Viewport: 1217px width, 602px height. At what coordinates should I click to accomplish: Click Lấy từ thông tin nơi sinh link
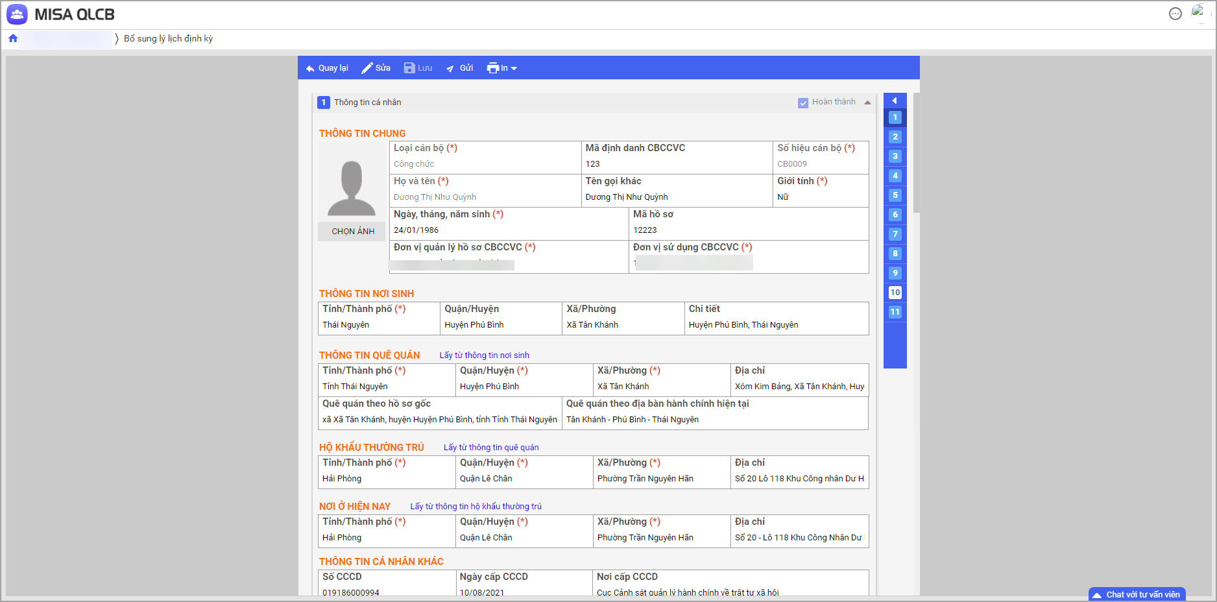tap(484, 355)
